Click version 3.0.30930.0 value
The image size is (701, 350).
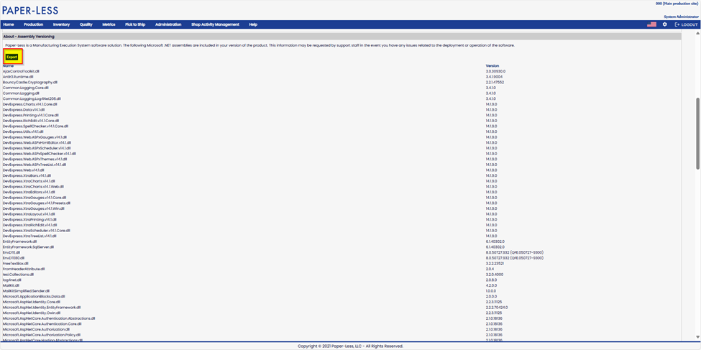pos(496,71)
